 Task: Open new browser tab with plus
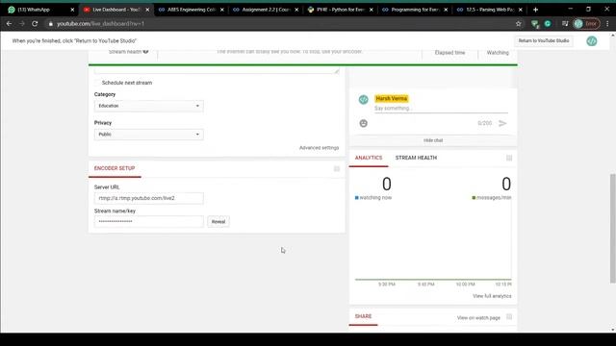click(x=535, y=10)
